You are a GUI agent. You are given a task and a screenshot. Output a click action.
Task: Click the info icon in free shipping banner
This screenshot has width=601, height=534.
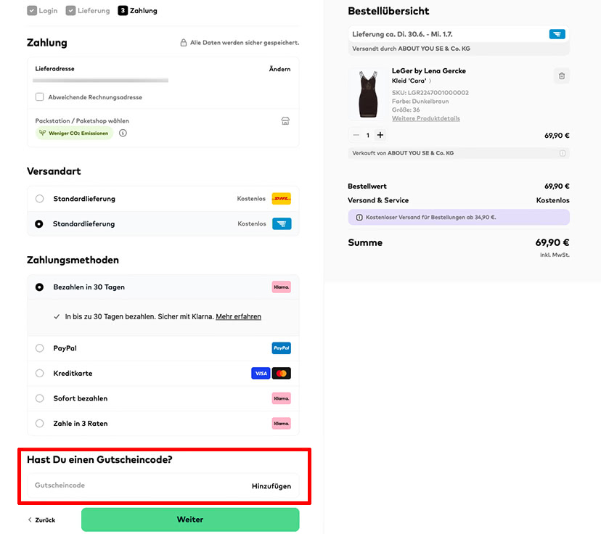359,217
